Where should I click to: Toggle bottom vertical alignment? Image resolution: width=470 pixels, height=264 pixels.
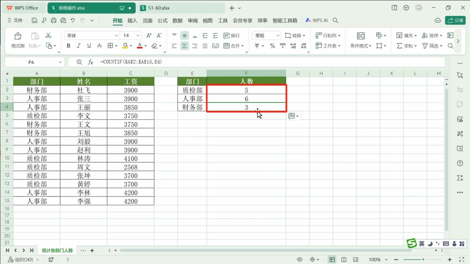[x=195, y=36]
